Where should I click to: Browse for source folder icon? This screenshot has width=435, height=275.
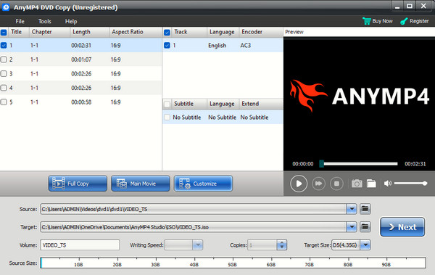(x=365, y=209)
